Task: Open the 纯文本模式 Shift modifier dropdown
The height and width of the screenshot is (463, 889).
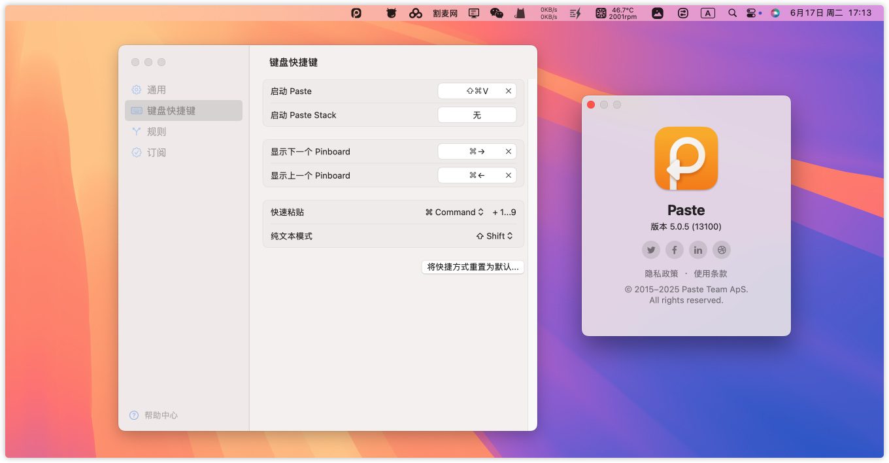Action: 495,236
